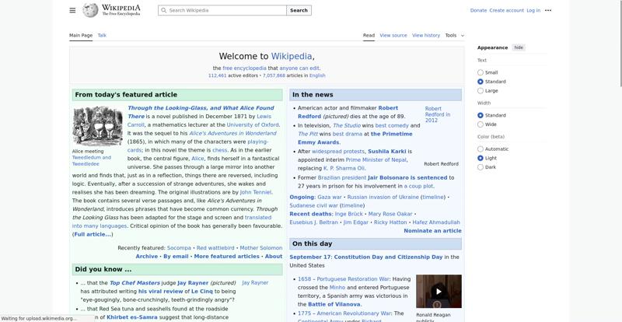Screen dimensions: 622x322
Task: Open the Le Cinq link
Action: point(202,292)
